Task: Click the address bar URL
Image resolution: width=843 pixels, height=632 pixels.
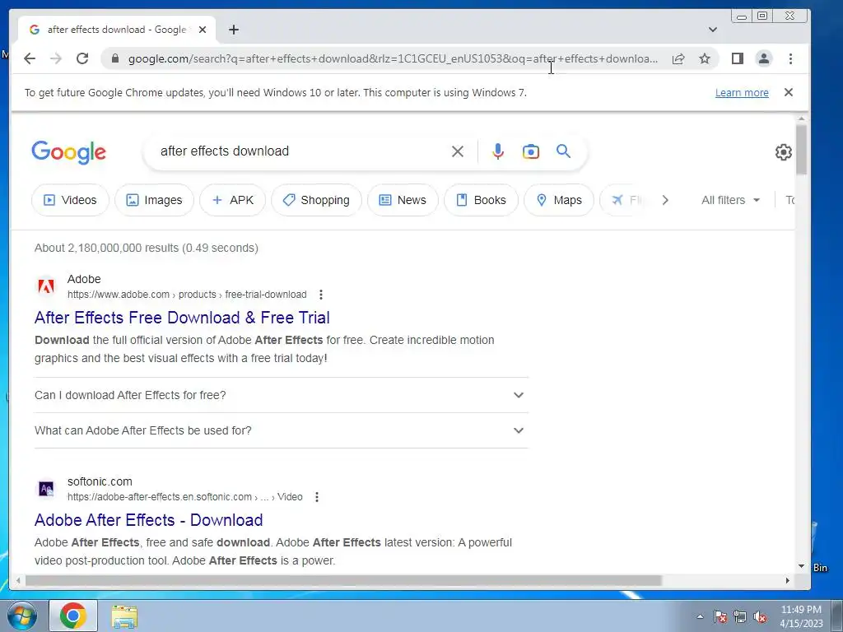Action: tap(393, 58)
